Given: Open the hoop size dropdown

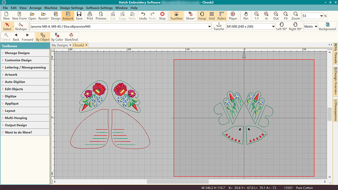Looking at the screenshot, I should point(273,27).
